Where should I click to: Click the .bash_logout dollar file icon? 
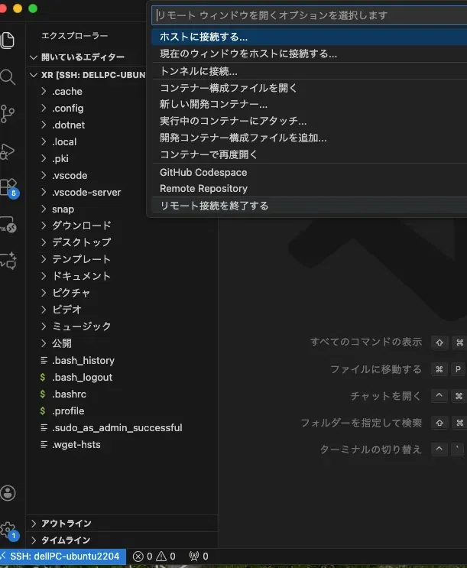point(43,377)
